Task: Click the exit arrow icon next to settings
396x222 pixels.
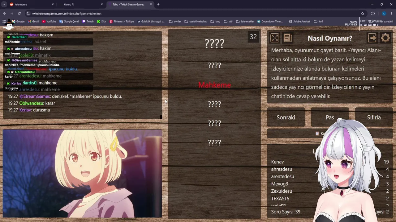Action: pyautogui.click(x=372, y=38)
